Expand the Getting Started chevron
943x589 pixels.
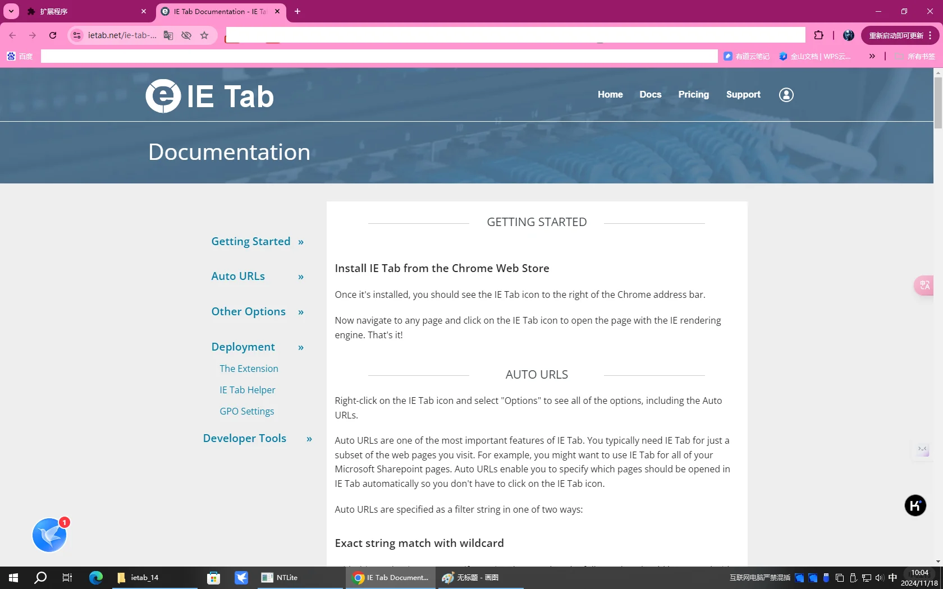coord(301,242)
